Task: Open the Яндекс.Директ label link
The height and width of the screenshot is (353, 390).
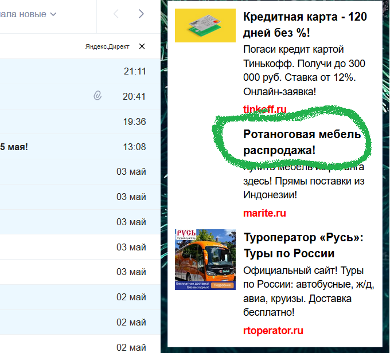Action: 107,46
